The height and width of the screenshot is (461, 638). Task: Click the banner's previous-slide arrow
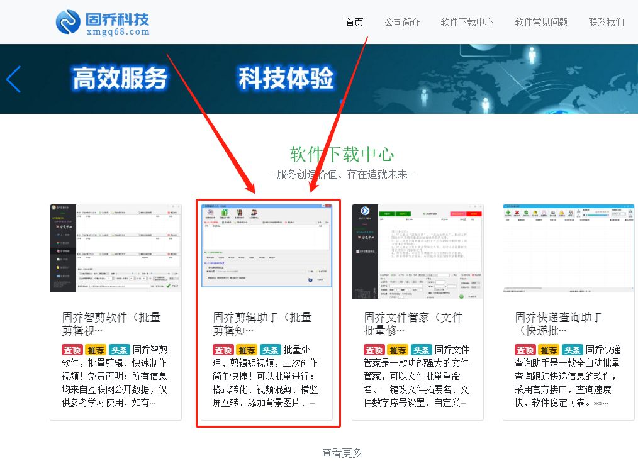pos(14,79)
